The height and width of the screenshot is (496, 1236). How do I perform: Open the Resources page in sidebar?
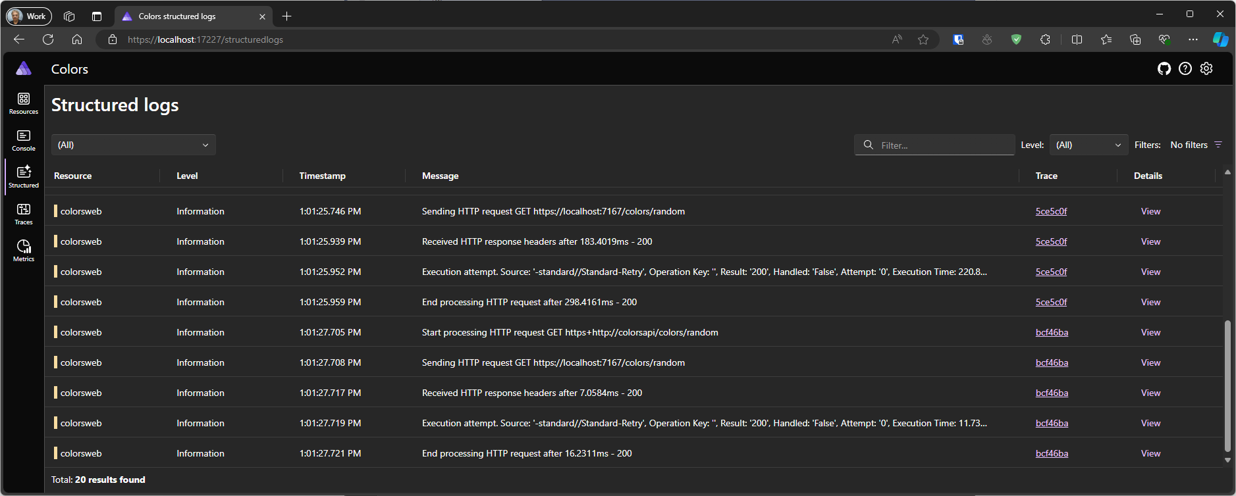pos(24,103)
